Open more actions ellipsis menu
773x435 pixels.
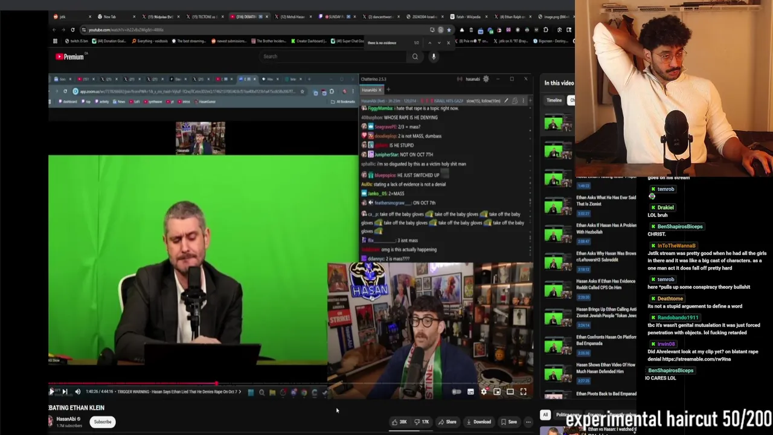[x=528, y=422]
